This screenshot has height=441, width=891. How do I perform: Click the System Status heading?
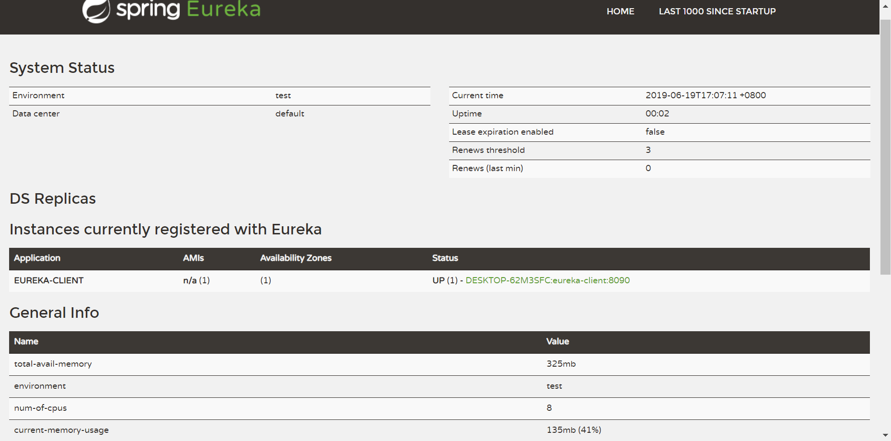62,68
